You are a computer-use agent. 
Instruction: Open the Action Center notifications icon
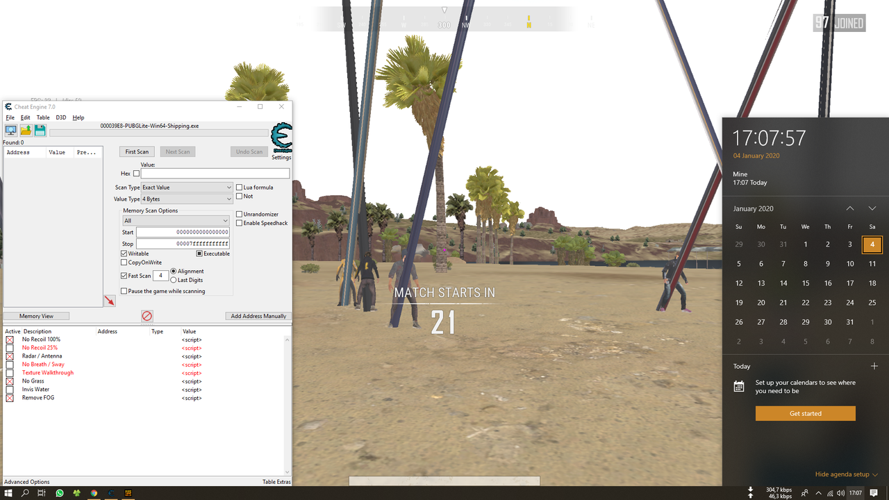pyautogui.click(x=874, y=493)
